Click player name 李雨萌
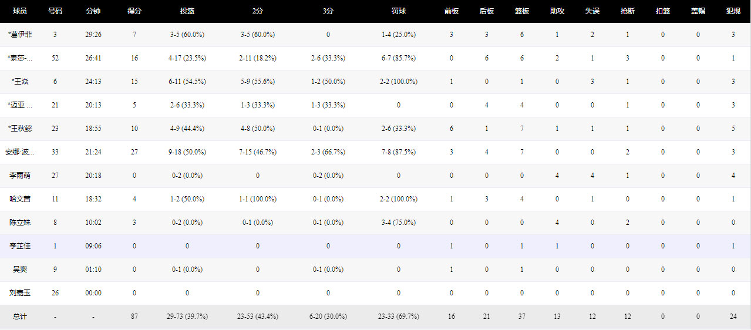The height and width of the screenshot is (330, 751). (x=20, y=176)
